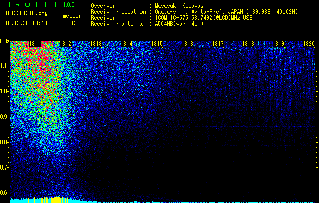
Task: Click time marker 1316
Action: pyautogui.click(x=187, y=44)
